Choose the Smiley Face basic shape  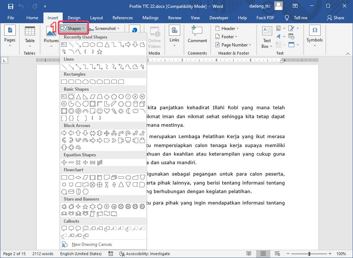(99, 111)
